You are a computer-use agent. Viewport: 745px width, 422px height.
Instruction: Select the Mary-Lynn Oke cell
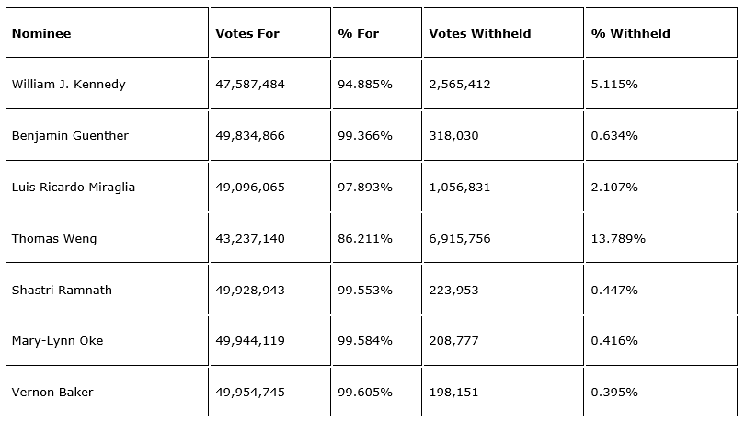[x=57, y=341]
